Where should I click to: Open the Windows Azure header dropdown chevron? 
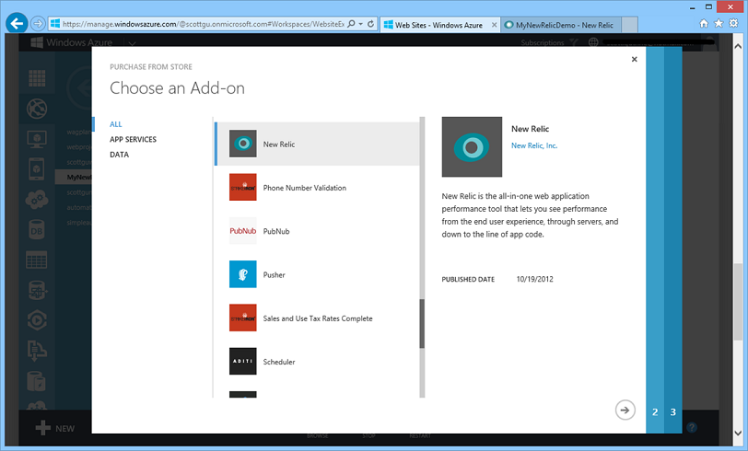coord(132,43)
